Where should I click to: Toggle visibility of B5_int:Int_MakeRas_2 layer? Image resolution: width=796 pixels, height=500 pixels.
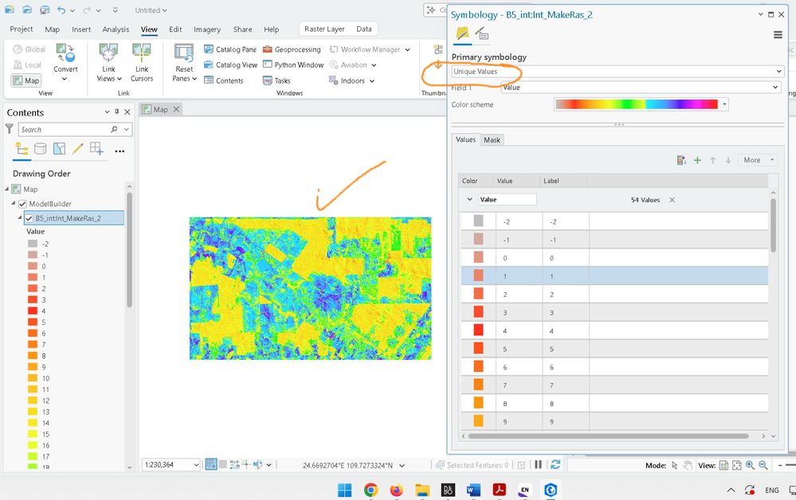[29, 218]
